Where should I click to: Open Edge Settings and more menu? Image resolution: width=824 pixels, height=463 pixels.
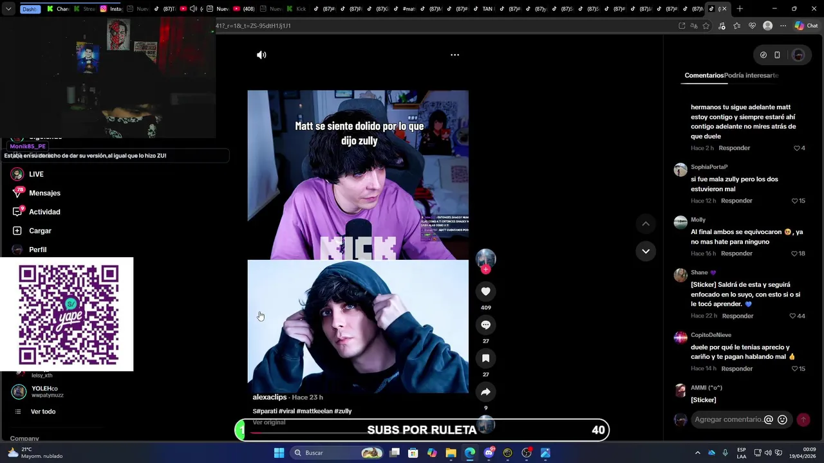[x=783, y=26]
